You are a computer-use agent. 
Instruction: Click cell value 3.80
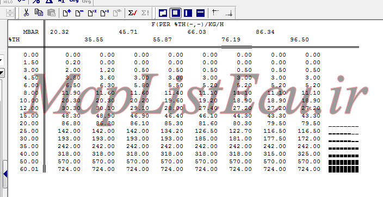[x=73, y=78]
